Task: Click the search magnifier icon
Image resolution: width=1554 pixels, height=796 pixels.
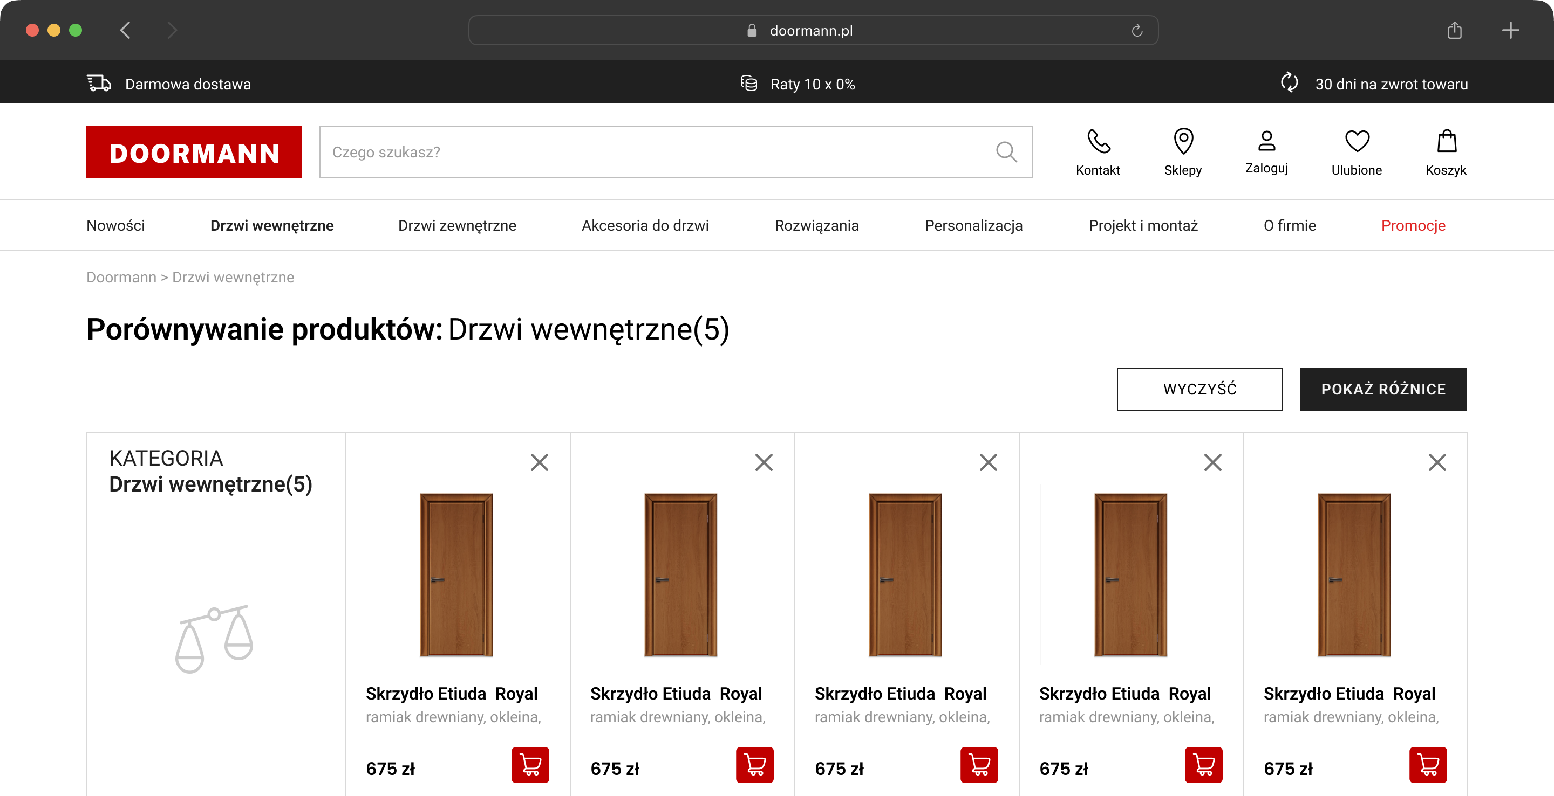Action: coord(1006,152)
